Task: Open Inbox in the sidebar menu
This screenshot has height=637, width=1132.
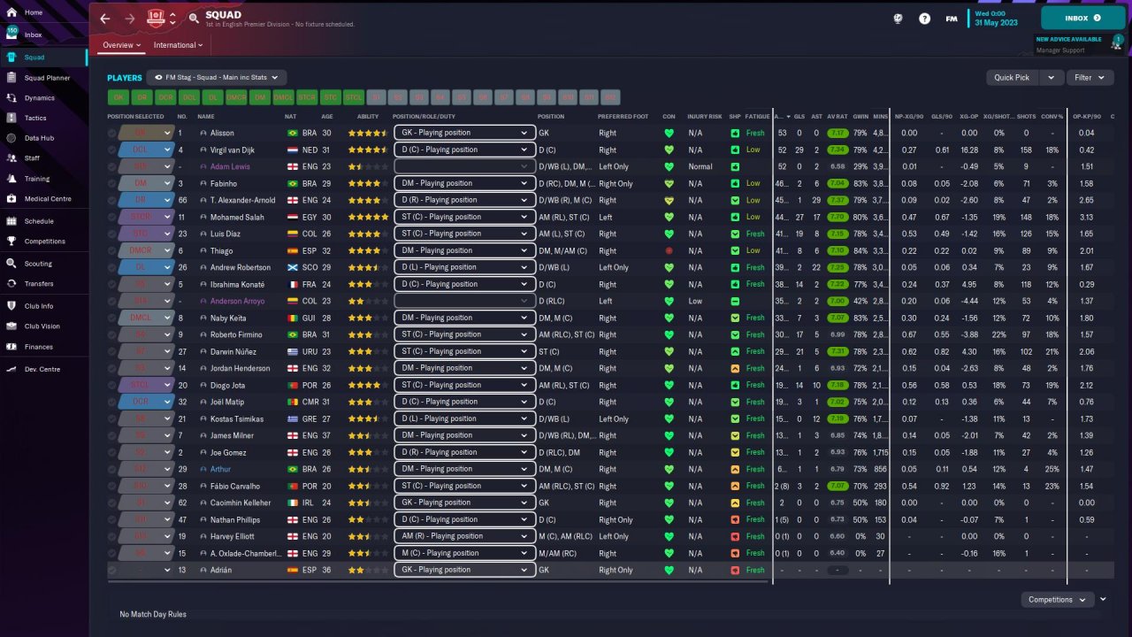Action: pyautogui.click(x=34, y=35)
